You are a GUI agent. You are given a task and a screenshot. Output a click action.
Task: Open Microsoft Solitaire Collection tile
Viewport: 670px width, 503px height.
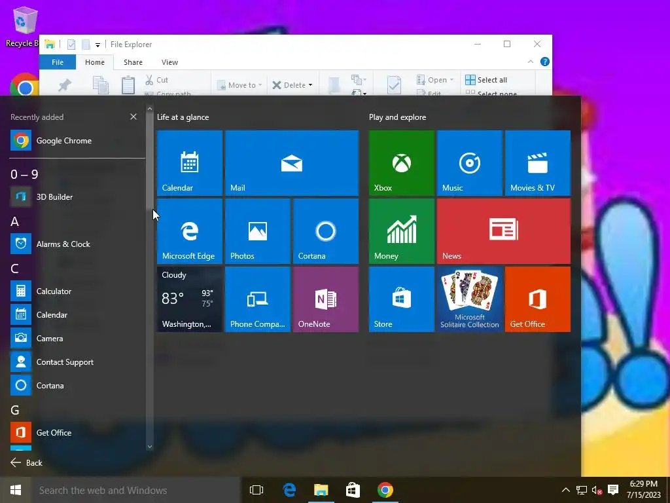pos(470,299)
